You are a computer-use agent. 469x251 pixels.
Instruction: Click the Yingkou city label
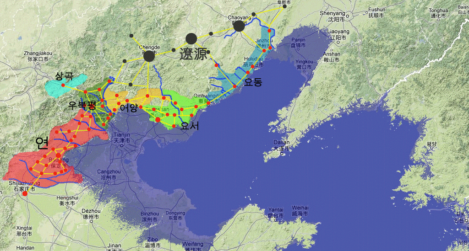(x=304, y=64)
